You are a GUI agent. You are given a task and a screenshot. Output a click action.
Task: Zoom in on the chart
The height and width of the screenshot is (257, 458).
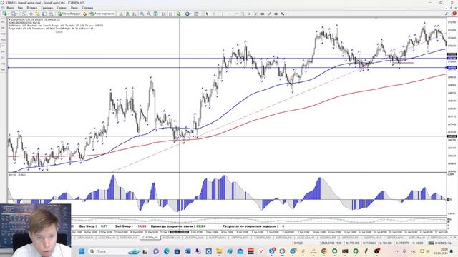(x=142, y=14)
